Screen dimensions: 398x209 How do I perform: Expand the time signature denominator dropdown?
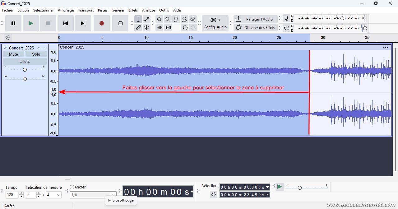point(58,195)
